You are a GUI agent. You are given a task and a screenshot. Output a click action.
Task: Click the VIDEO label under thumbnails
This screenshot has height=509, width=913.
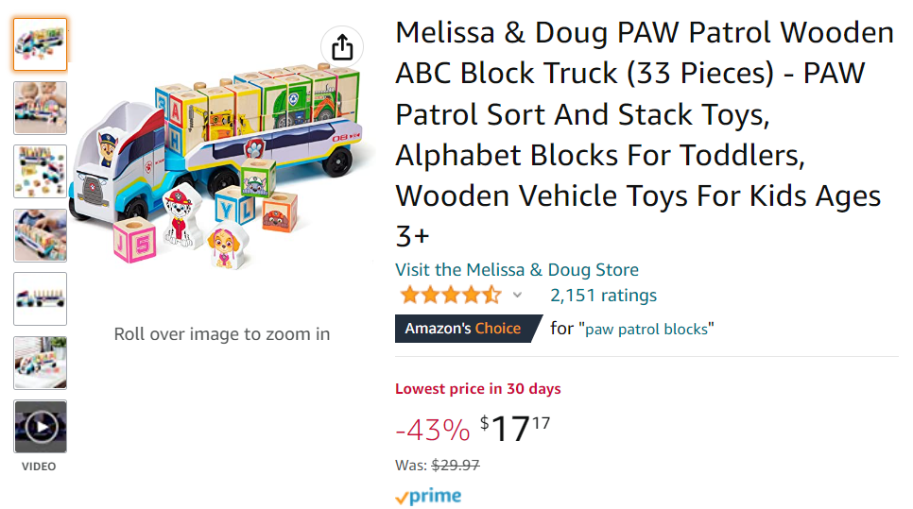point(40,467)
